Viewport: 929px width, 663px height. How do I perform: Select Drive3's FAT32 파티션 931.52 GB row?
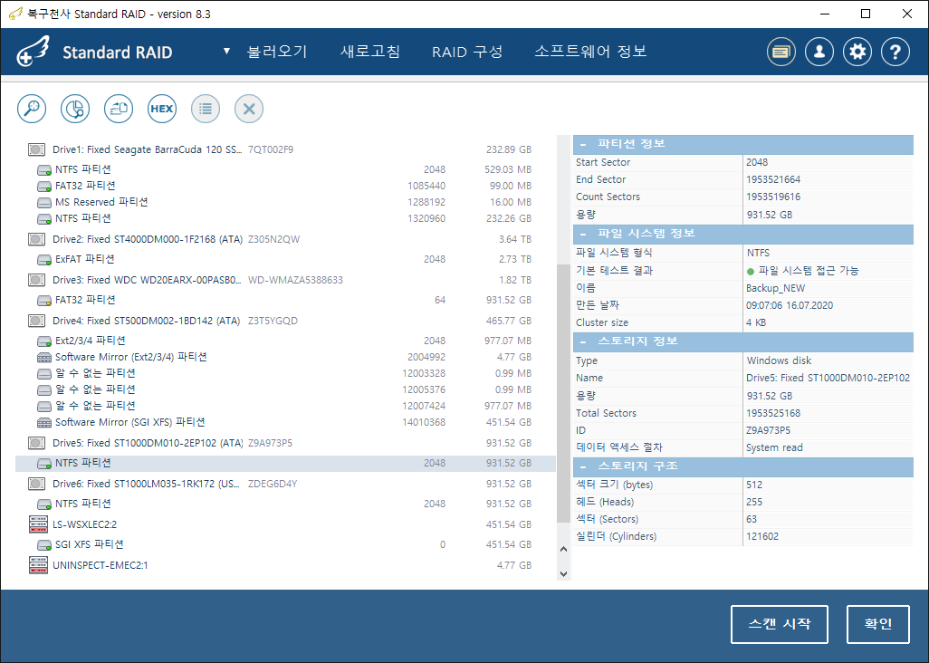pos(285,301)
